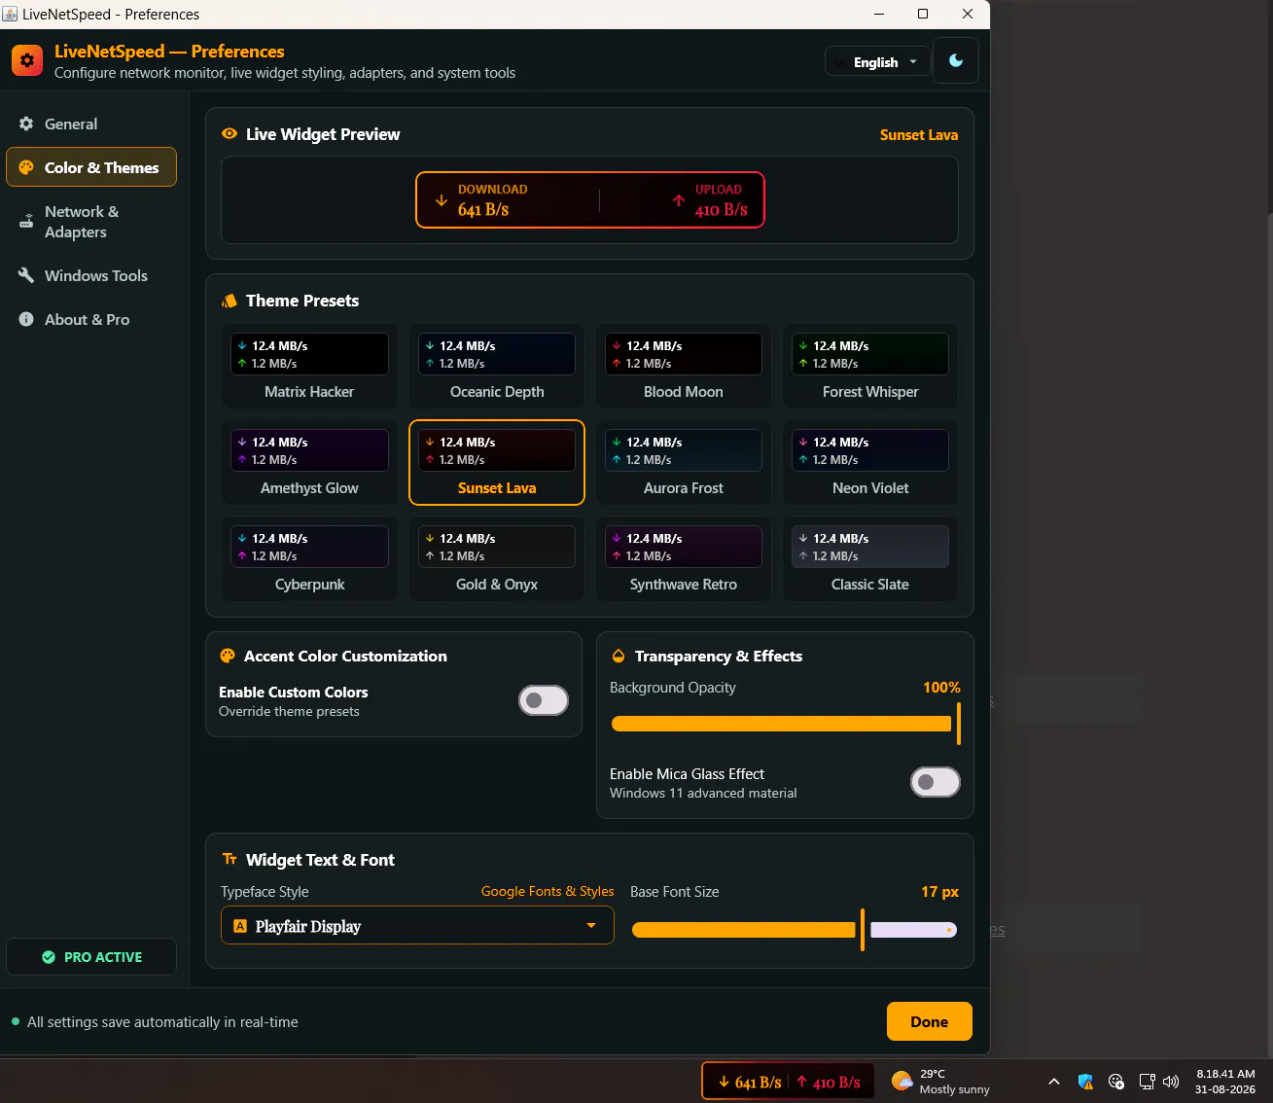
Task: Choose the Forest Whisper theme preset
Action: pos(870,366)
